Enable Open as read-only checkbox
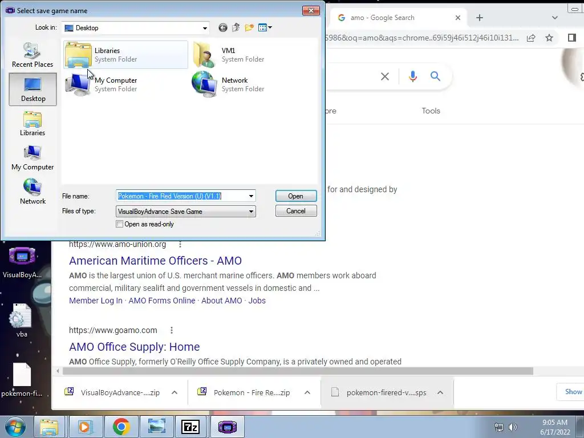This screenshot has width=584, height=438. pyautogui.click(x=120, y=224)
